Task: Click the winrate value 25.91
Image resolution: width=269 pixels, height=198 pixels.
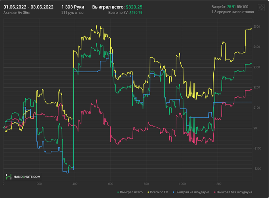Action: point(231,7)
